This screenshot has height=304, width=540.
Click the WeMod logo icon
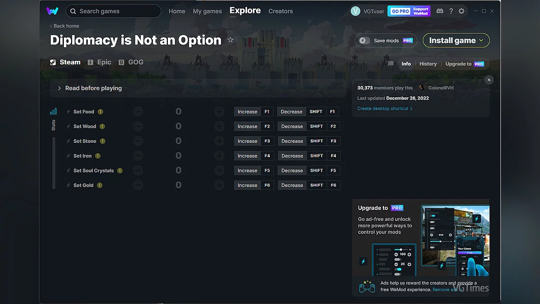tap(52, 11)
